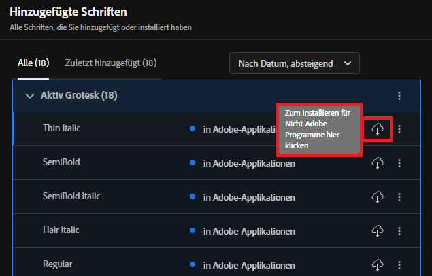Open more options menu for Regular
Viewport: 432px width, 276px height.
click(399, 264)
